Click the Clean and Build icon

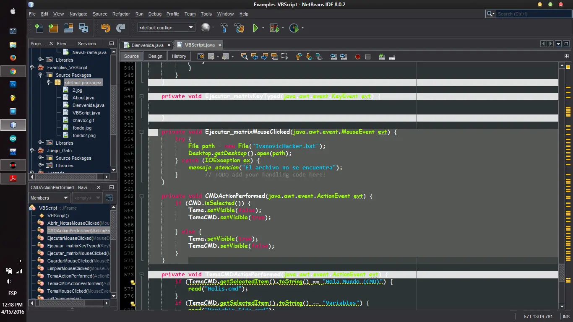click(x=240, y=28)
